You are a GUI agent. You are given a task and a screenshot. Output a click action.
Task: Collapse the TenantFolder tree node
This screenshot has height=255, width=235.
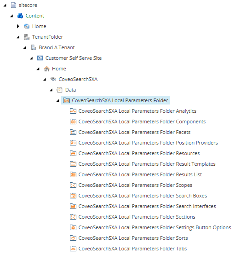18,37
